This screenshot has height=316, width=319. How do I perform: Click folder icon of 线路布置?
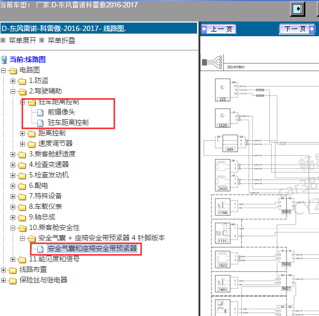coord(13,270)
